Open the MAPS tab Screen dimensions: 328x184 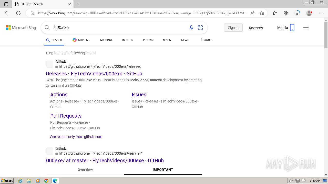(167, 40)
